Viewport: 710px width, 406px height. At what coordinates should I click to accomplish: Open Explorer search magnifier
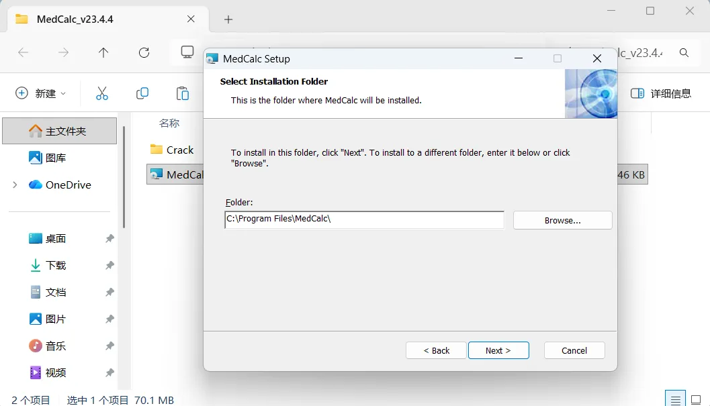coord(684,52)
